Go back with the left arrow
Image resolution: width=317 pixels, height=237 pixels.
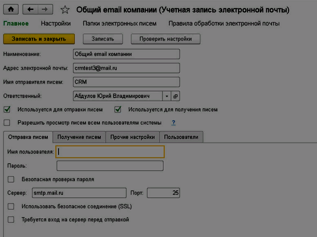point(31,9)
